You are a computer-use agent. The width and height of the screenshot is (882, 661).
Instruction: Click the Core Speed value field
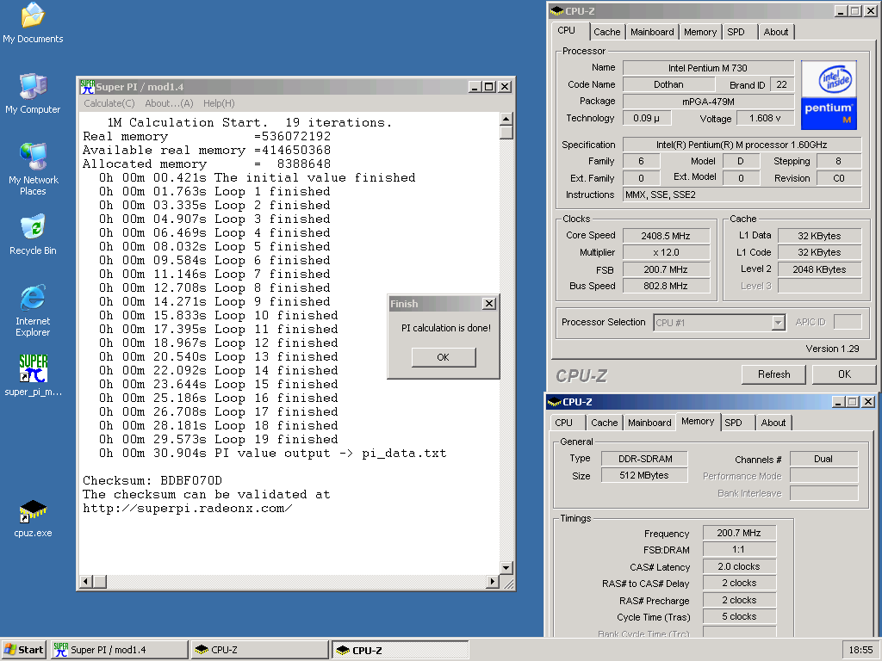click(x=666, y=236)
